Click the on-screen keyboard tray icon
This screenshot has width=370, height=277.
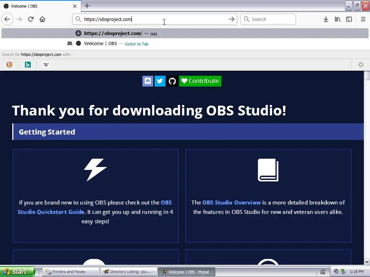(x=323, y=272)
